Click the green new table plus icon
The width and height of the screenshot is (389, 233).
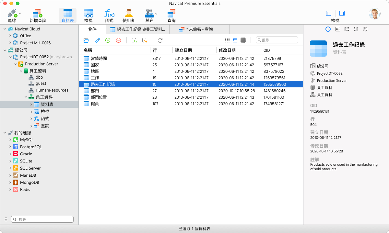pos(108,40)
